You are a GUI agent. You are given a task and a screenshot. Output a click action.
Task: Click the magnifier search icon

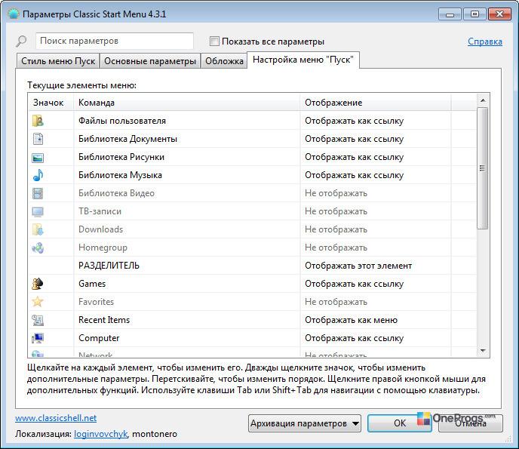point(22,42)
